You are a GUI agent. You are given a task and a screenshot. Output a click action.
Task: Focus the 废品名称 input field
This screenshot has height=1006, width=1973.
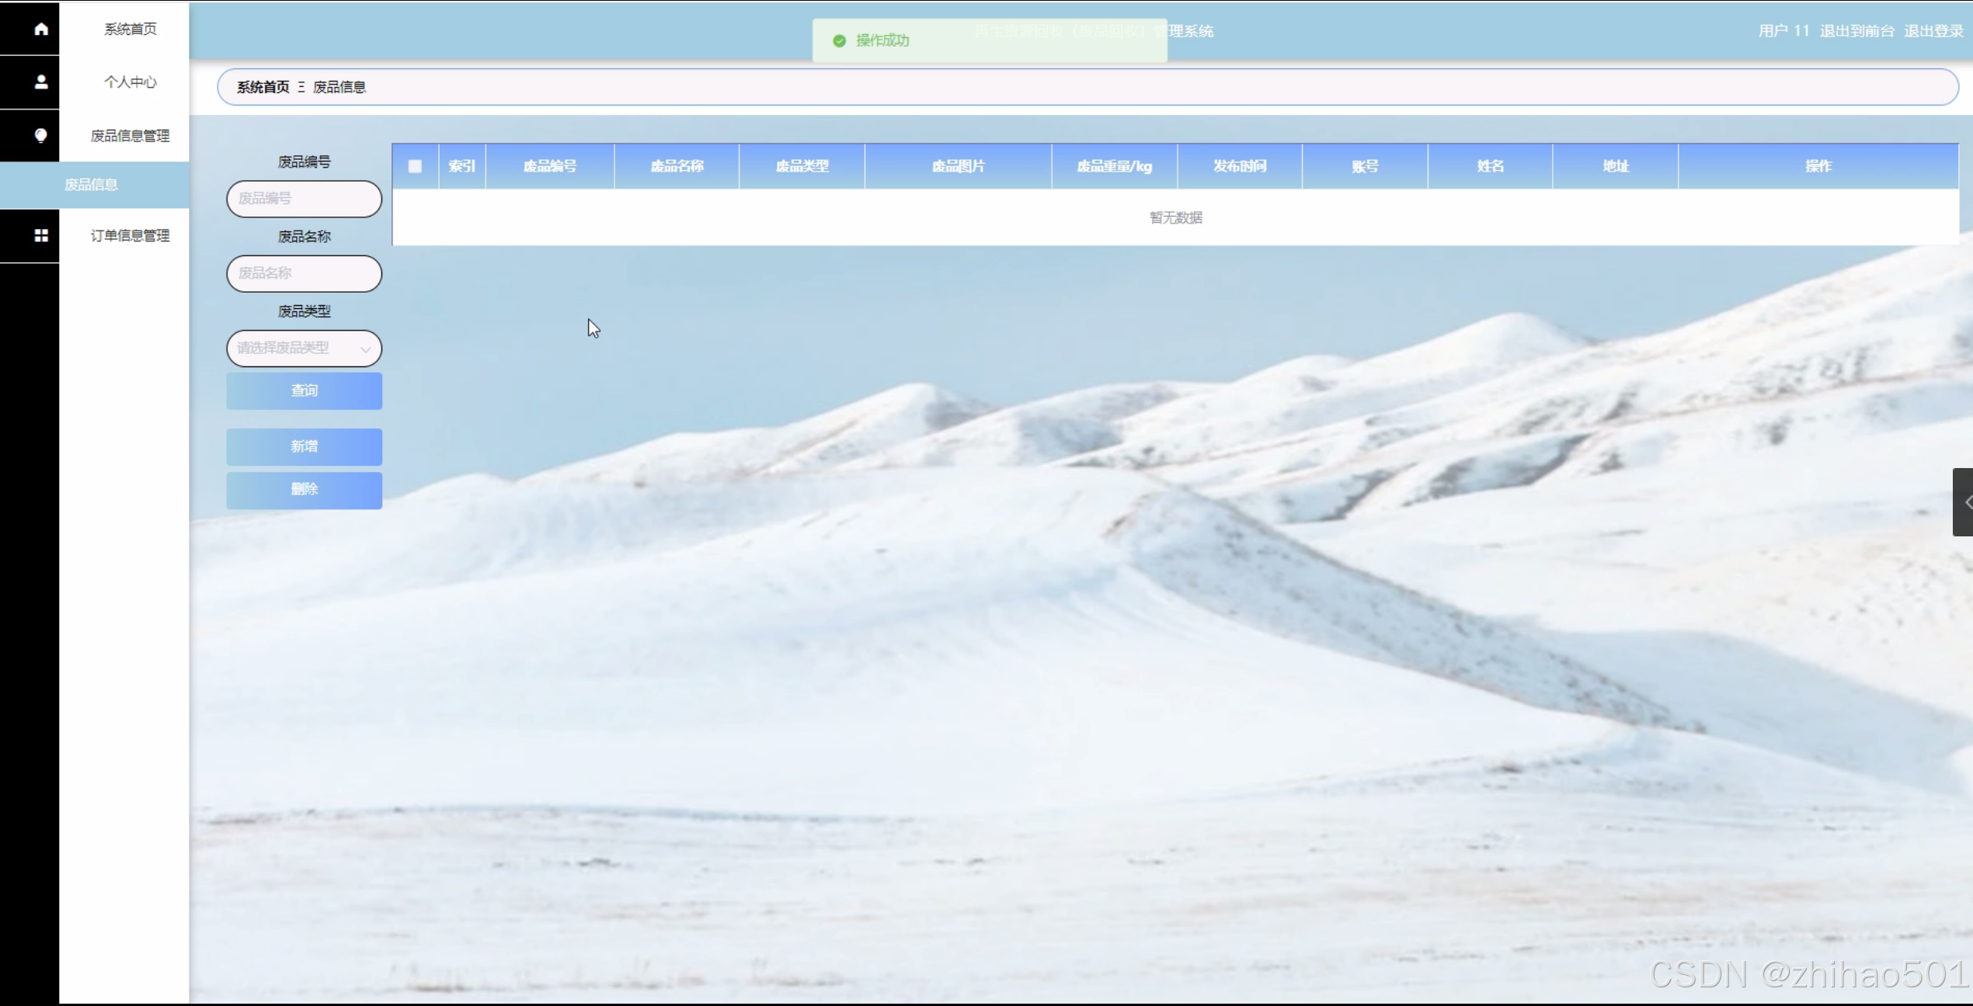coord(304,273)
